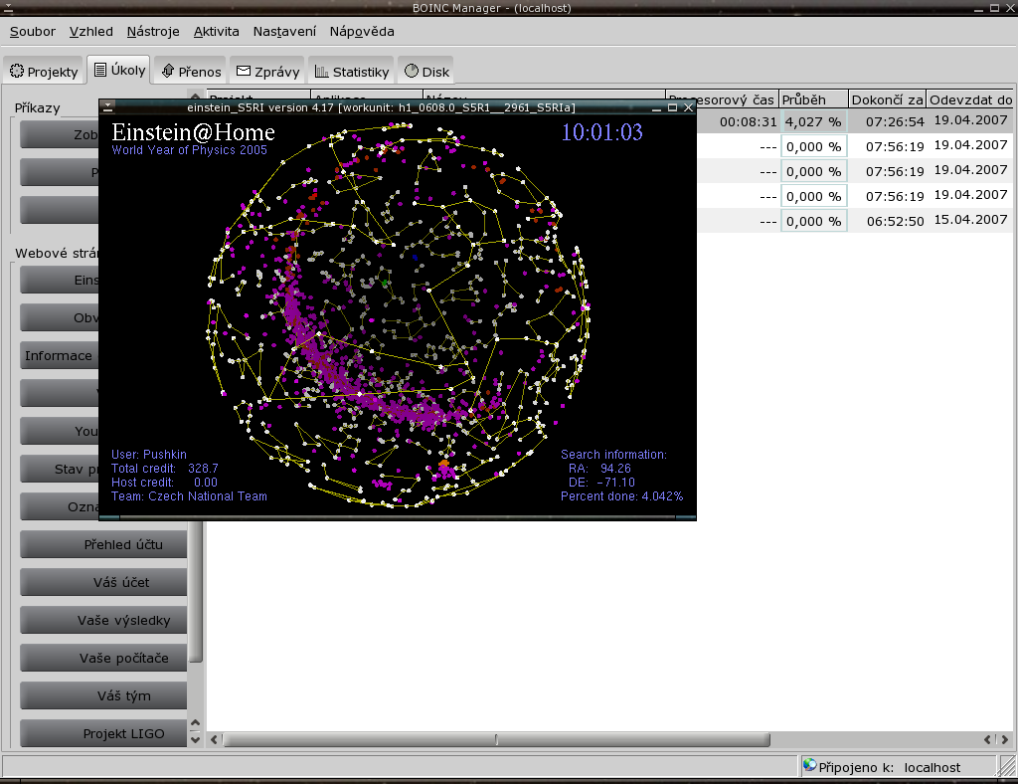Open the einstein_S5RI window menu icon
Screen dimensions: 1018x784
coord(108,107)
